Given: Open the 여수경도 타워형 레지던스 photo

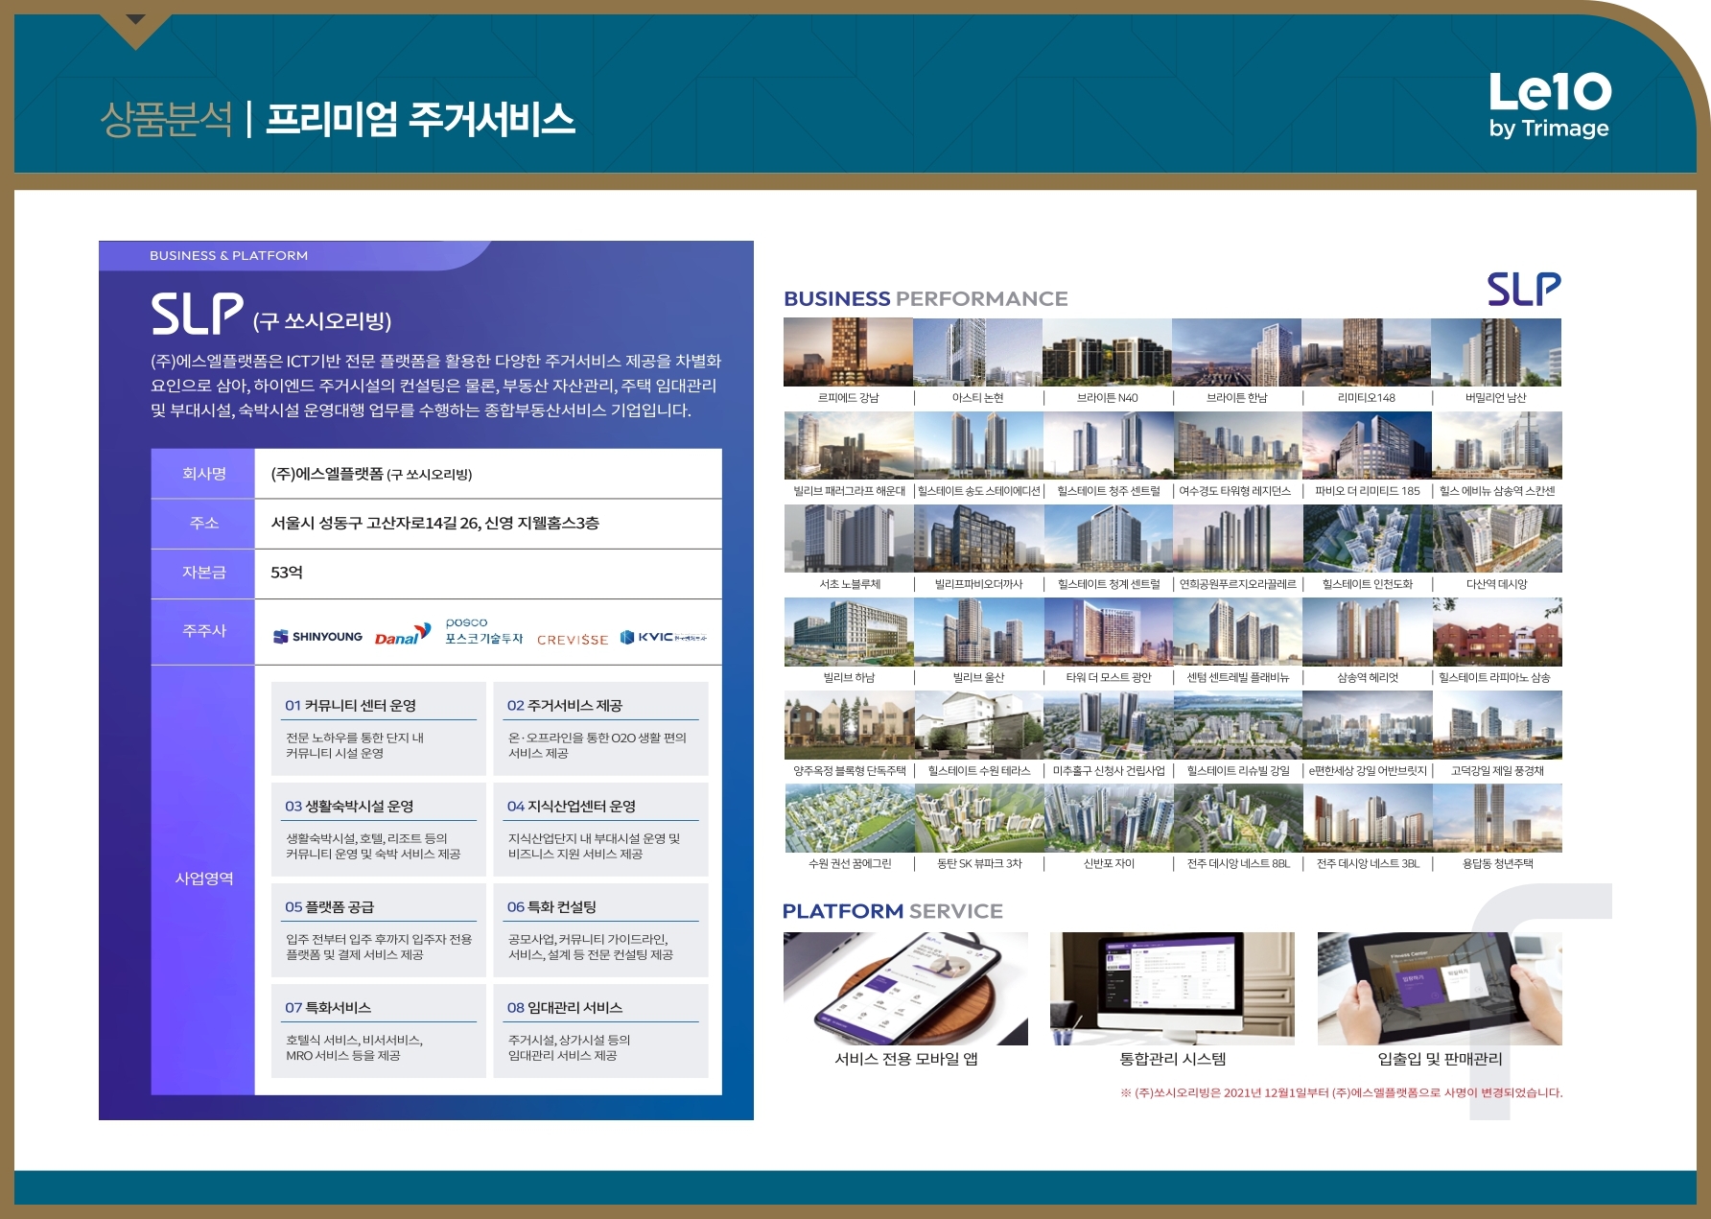Looking at the screenshot, I should click(x=1237, y=445).
